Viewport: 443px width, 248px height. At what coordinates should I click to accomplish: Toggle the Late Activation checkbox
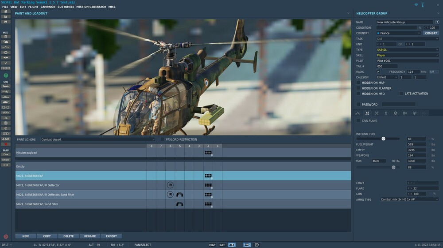coord(401,94)
